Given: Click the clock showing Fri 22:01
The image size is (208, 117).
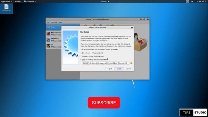Looking at the screenshot, I should pyautogui.click(x=105, y=1).
